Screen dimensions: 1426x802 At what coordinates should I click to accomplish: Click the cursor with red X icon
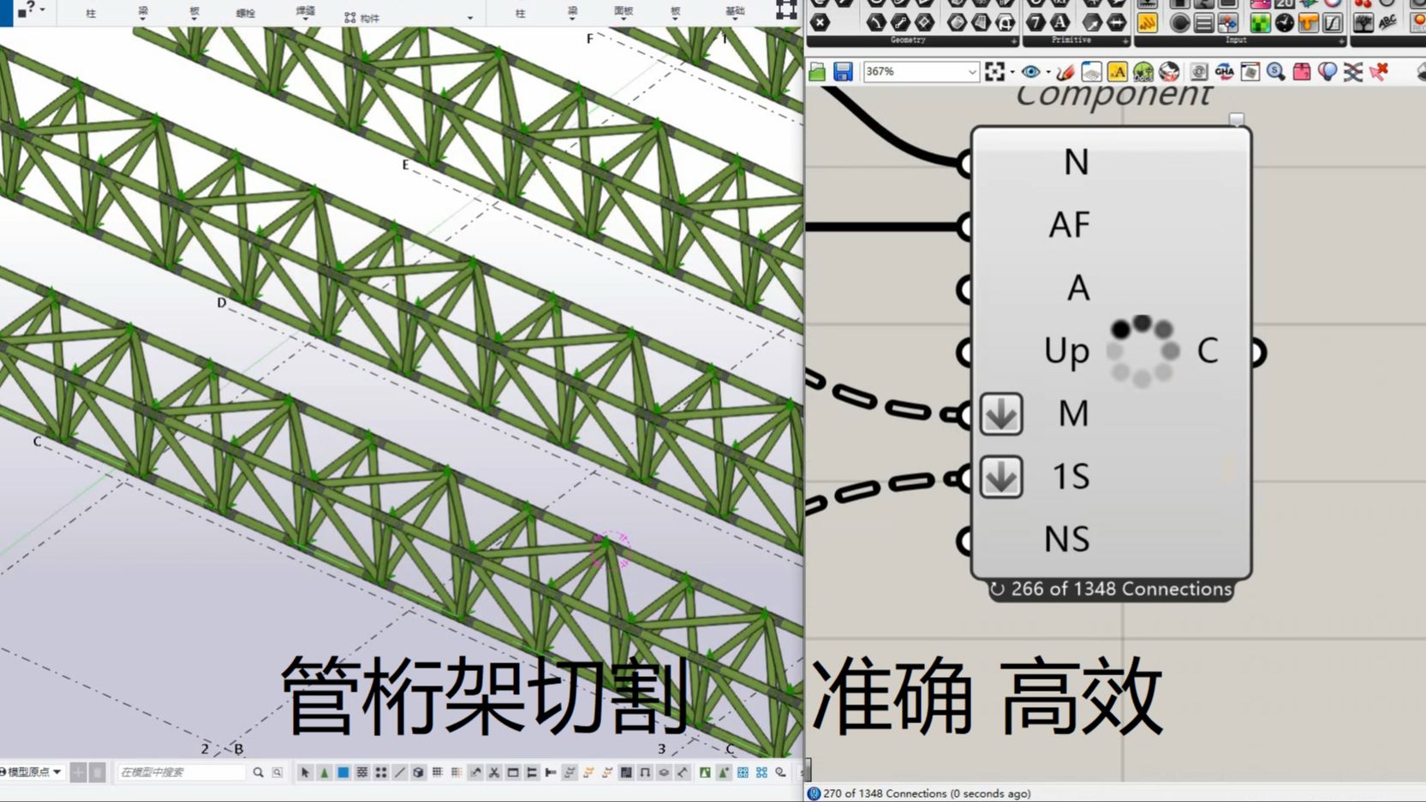(x=1379, y=72)
